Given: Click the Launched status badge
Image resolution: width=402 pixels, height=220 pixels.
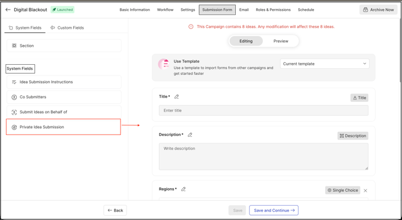Looking at the screenshot, I should [62, 10].
